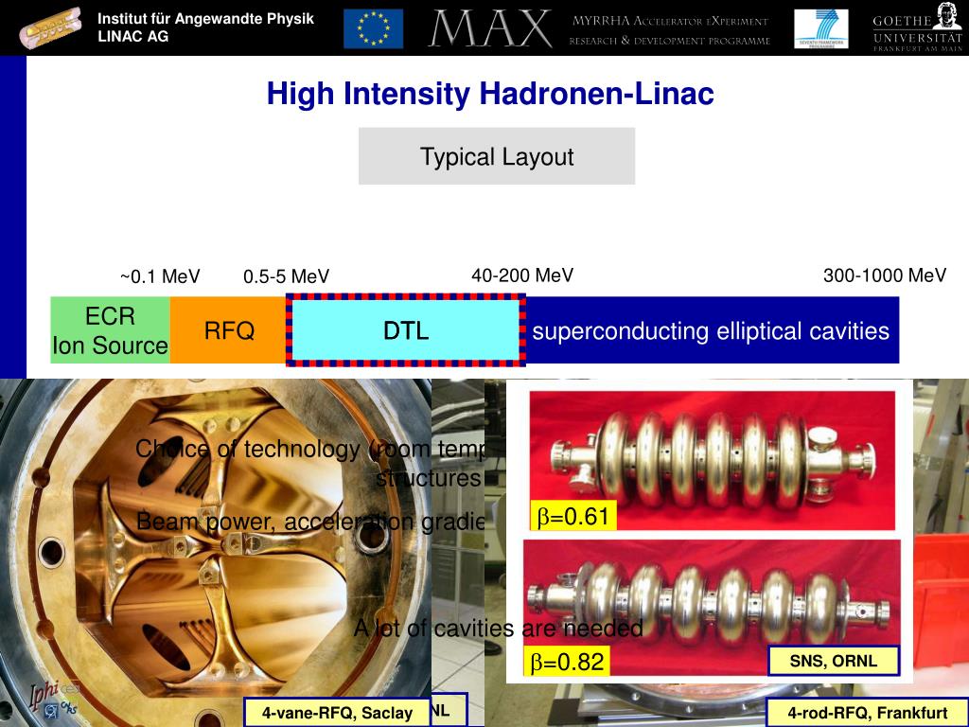This screenshot has height=727, width=969.
Task: Click the 'High Intensity Hadronen-Linac' title
Action: [490, 94]
